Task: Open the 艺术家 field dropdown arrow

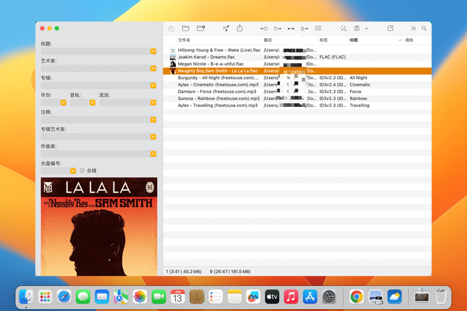Action: (153, 69)
